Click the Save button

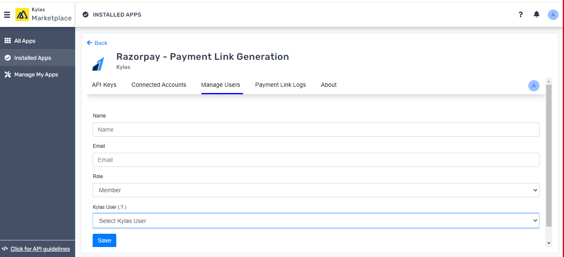[104, 240]
